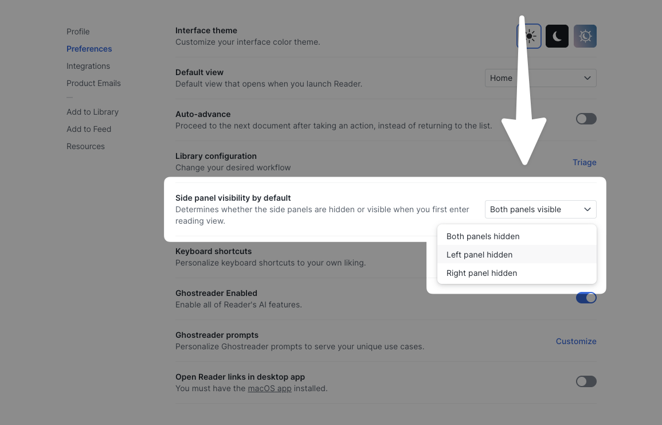Follow the macOS app link
Image resolution: width=662 pixels, height=425 pixels.
269,388
